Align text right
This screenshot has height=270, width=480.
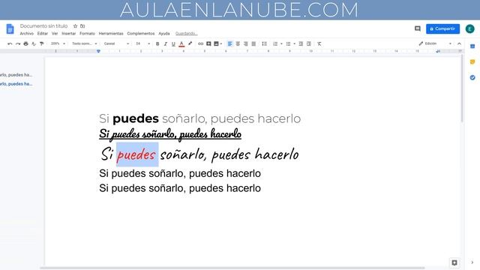point(246,43)
